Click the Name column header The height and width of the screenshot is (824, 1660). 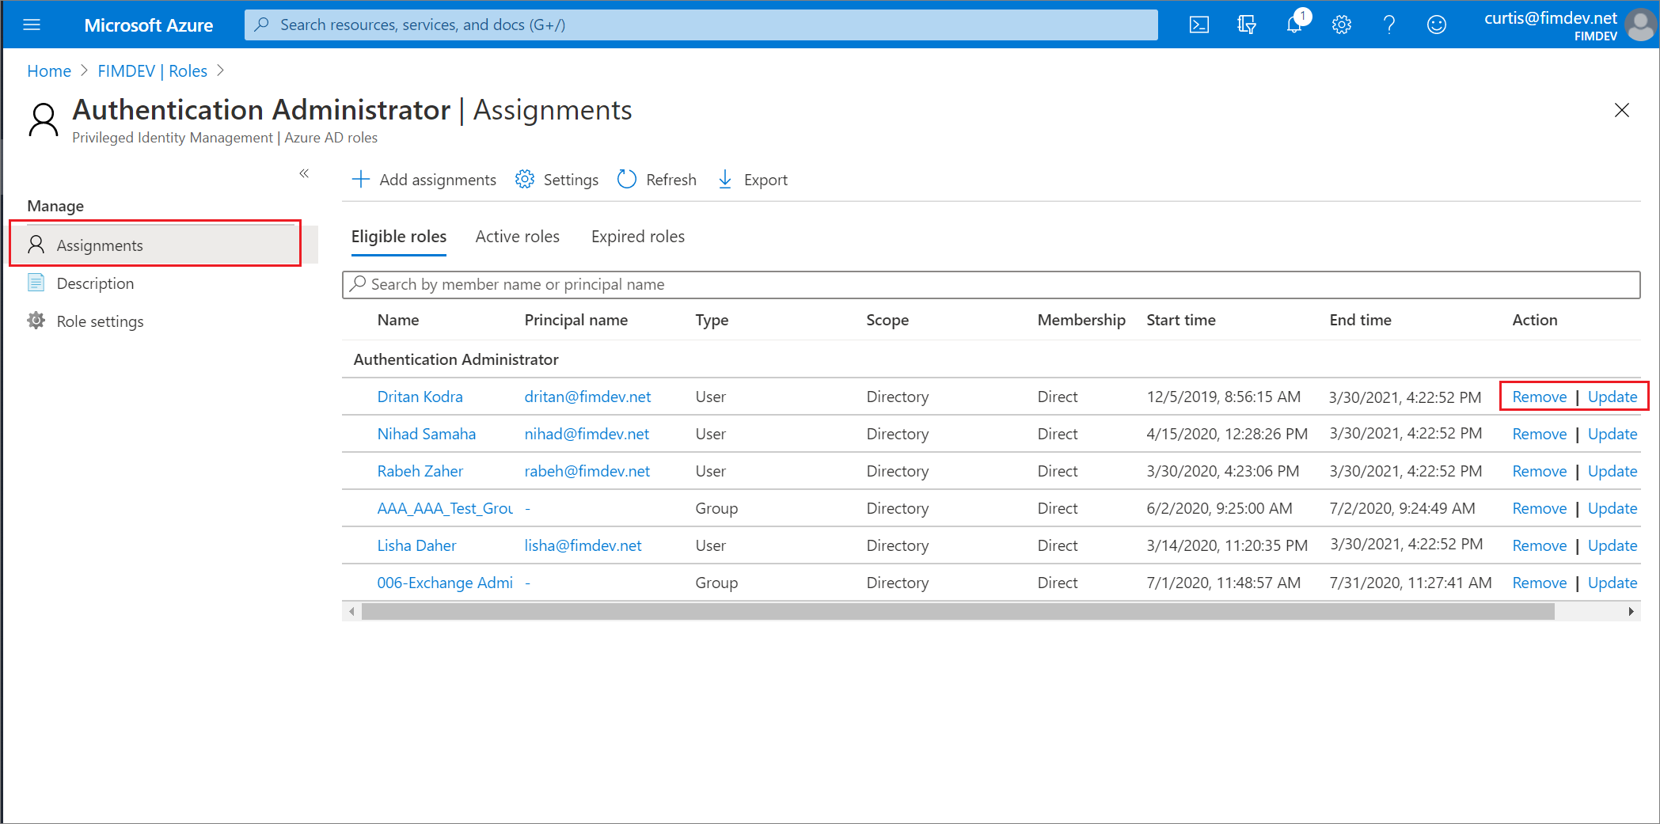point(398,320)
